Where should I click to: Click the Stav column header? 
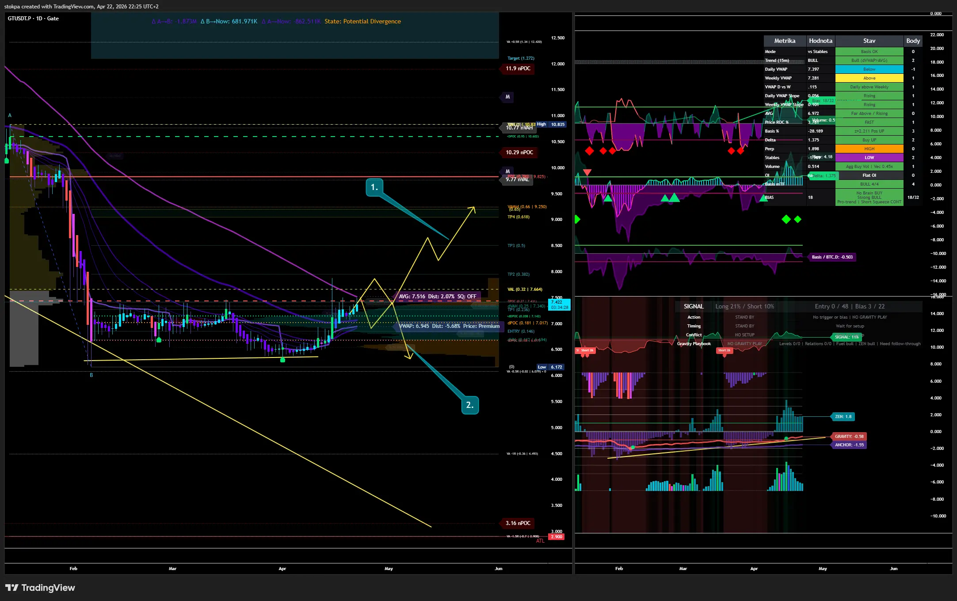coord(869,41)
